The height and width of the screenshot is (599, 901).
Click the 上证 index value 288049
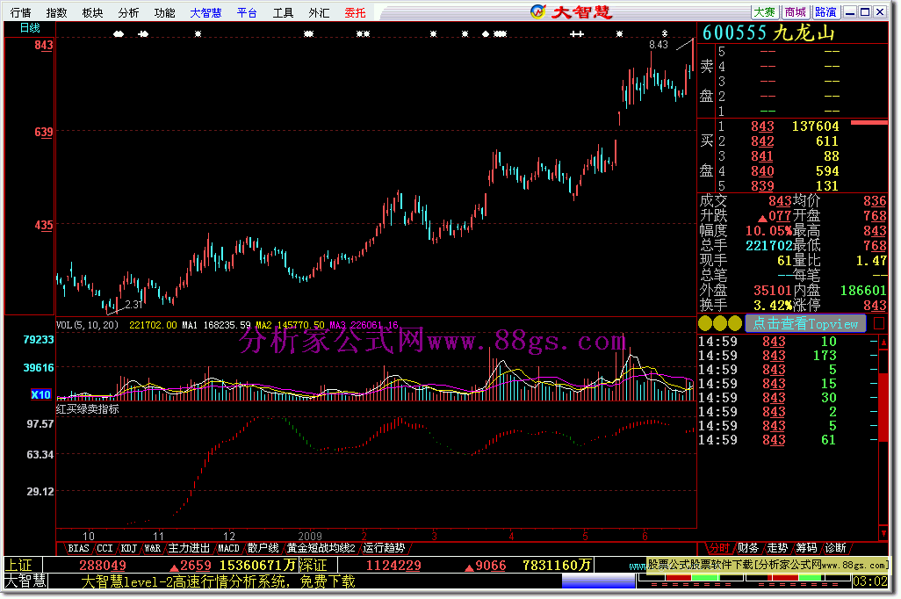tap(102, 566)
